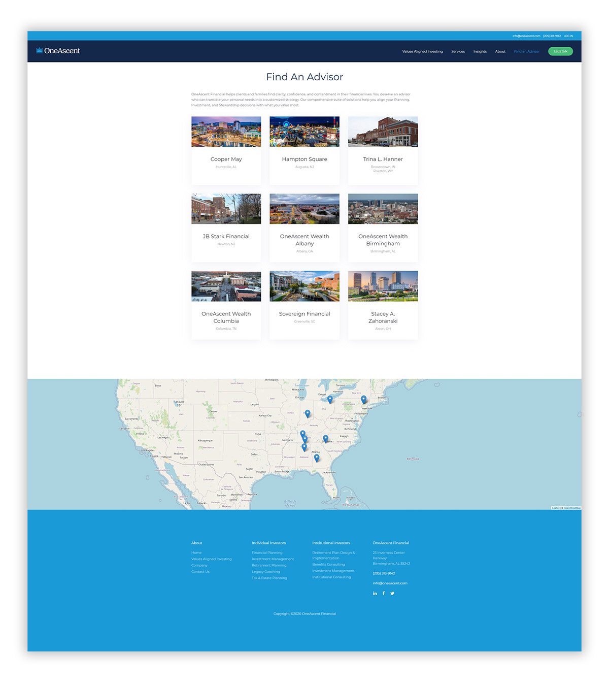
Task: Select the map pin in Ohio
Action: tap(330, 400)
